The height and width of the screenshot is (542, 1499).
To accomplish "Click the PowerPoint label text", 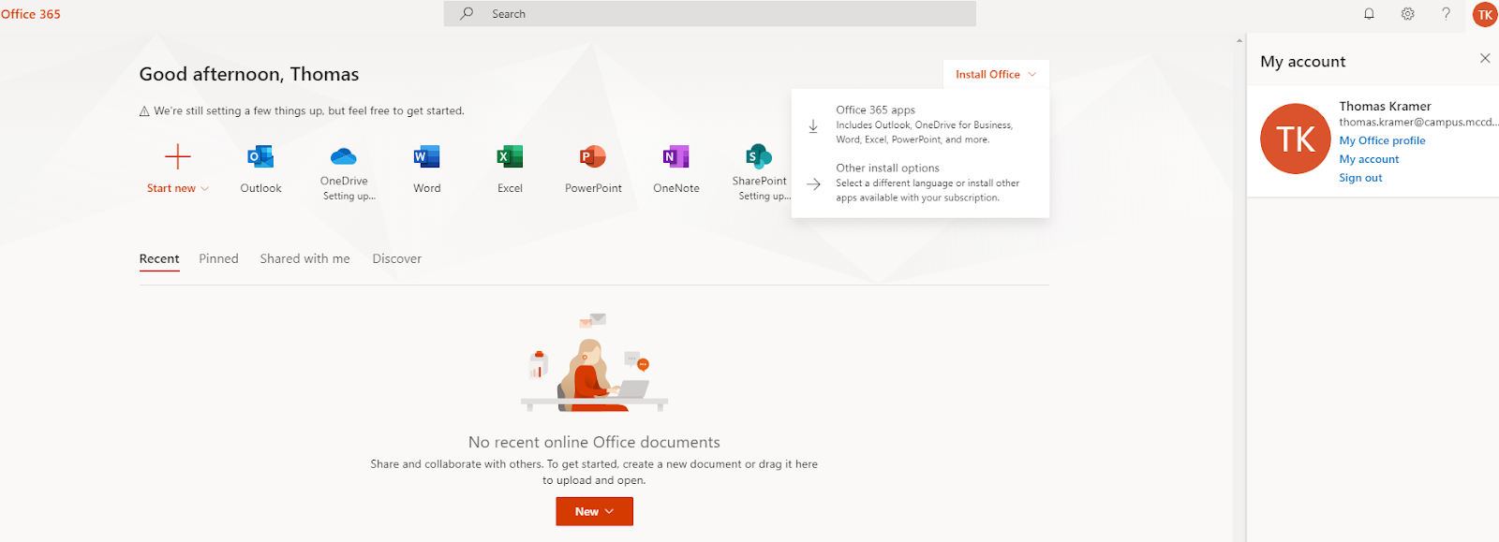I will point(593,188).
